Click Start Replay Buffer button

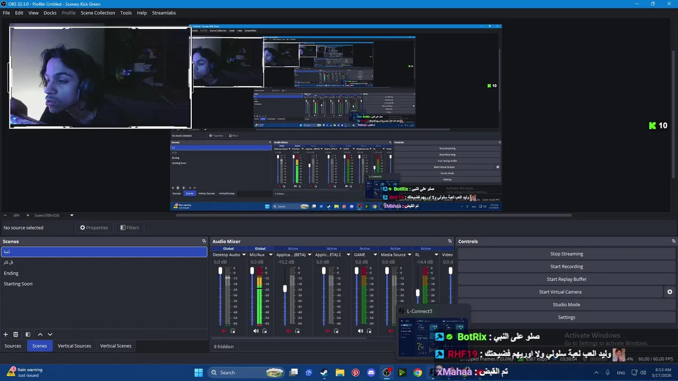coord(566,279)
